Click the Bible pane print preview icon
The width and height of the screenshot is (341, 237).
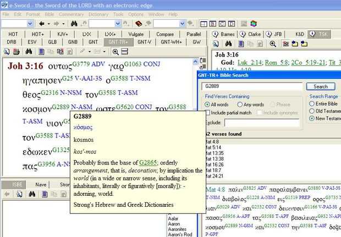pyautogui.click(x=7, y=52)
